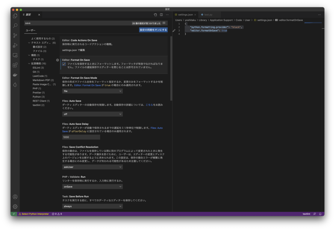Open the Extensions view

click(15, 65)
